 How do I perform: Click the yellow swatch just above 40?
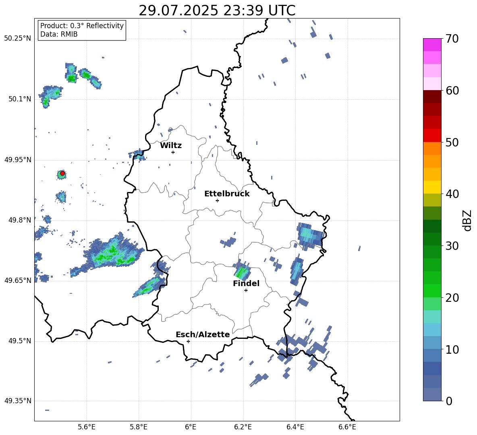[432, 187]
